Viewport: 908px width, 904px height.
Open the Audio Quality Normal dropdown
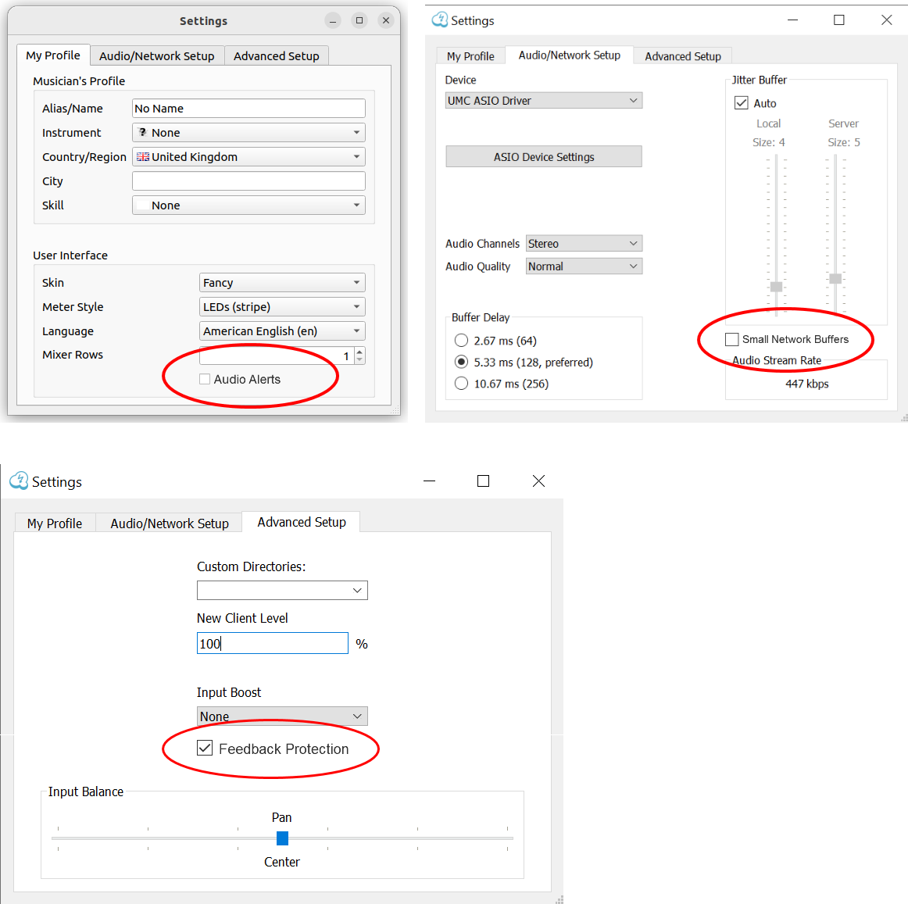[x=584, y=266]
